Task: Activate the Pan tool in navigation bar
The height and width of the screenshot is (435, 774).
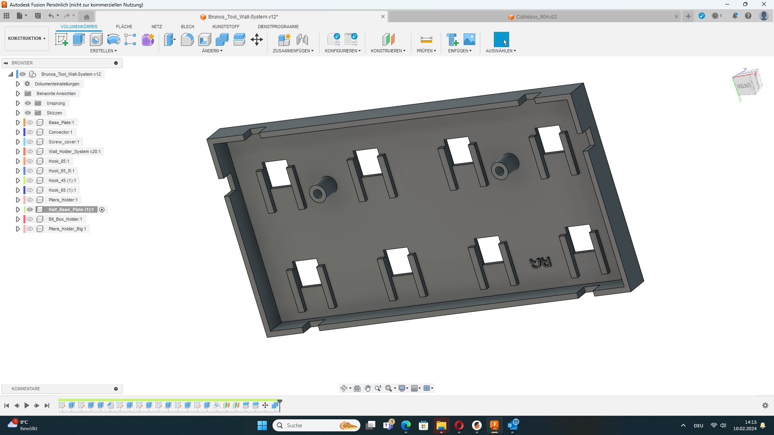Action: pos(367,388)
